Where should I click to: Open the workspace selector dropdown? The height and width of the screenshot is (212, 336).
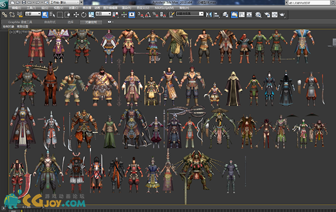click(x=64, y=3)
